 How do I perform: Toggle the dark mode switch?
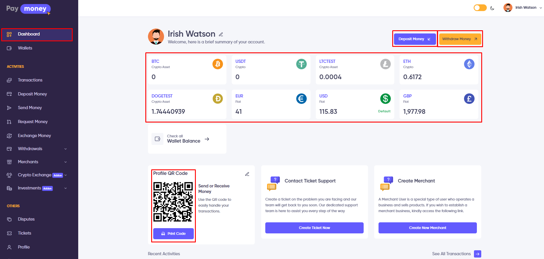pyautogui.click(x=480, y=8)
